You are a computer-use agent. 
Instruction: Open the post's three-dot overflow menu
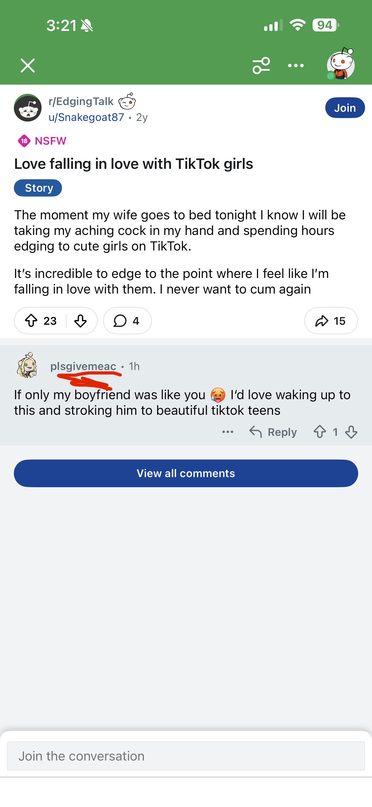tap(296, 66)
